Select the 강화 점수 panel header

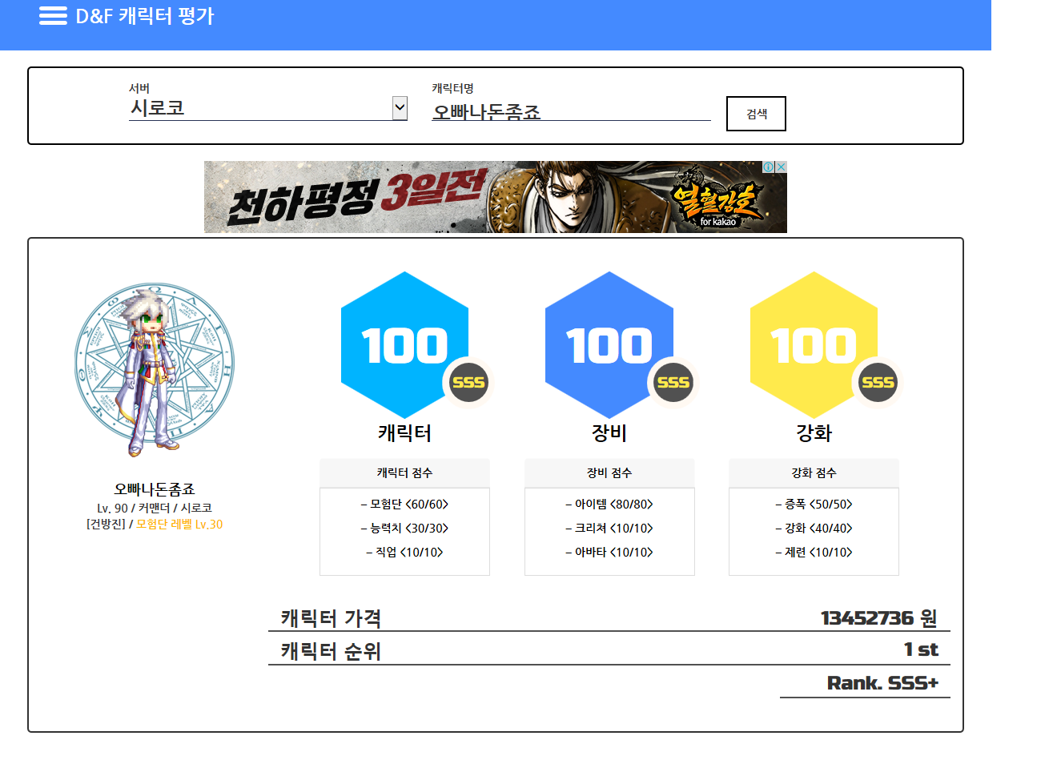coord(814,473)
